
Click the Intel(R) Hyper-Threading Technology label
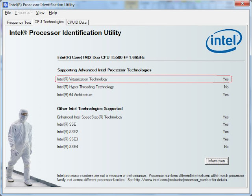(x=85, y=87)
